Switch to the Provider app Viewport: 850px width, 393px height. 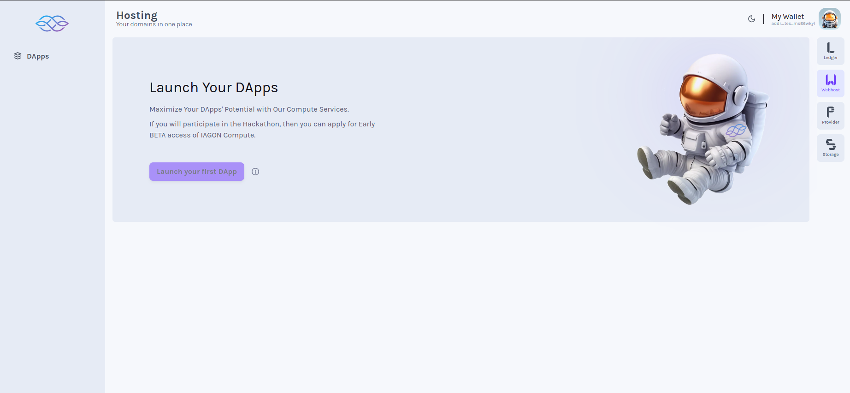pyautogui.click(x=831, y=116)
